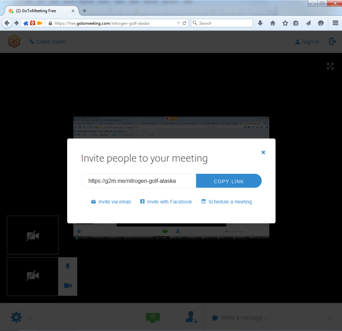Toggle fullscreen with the expand arrows icon

[330, 66]
